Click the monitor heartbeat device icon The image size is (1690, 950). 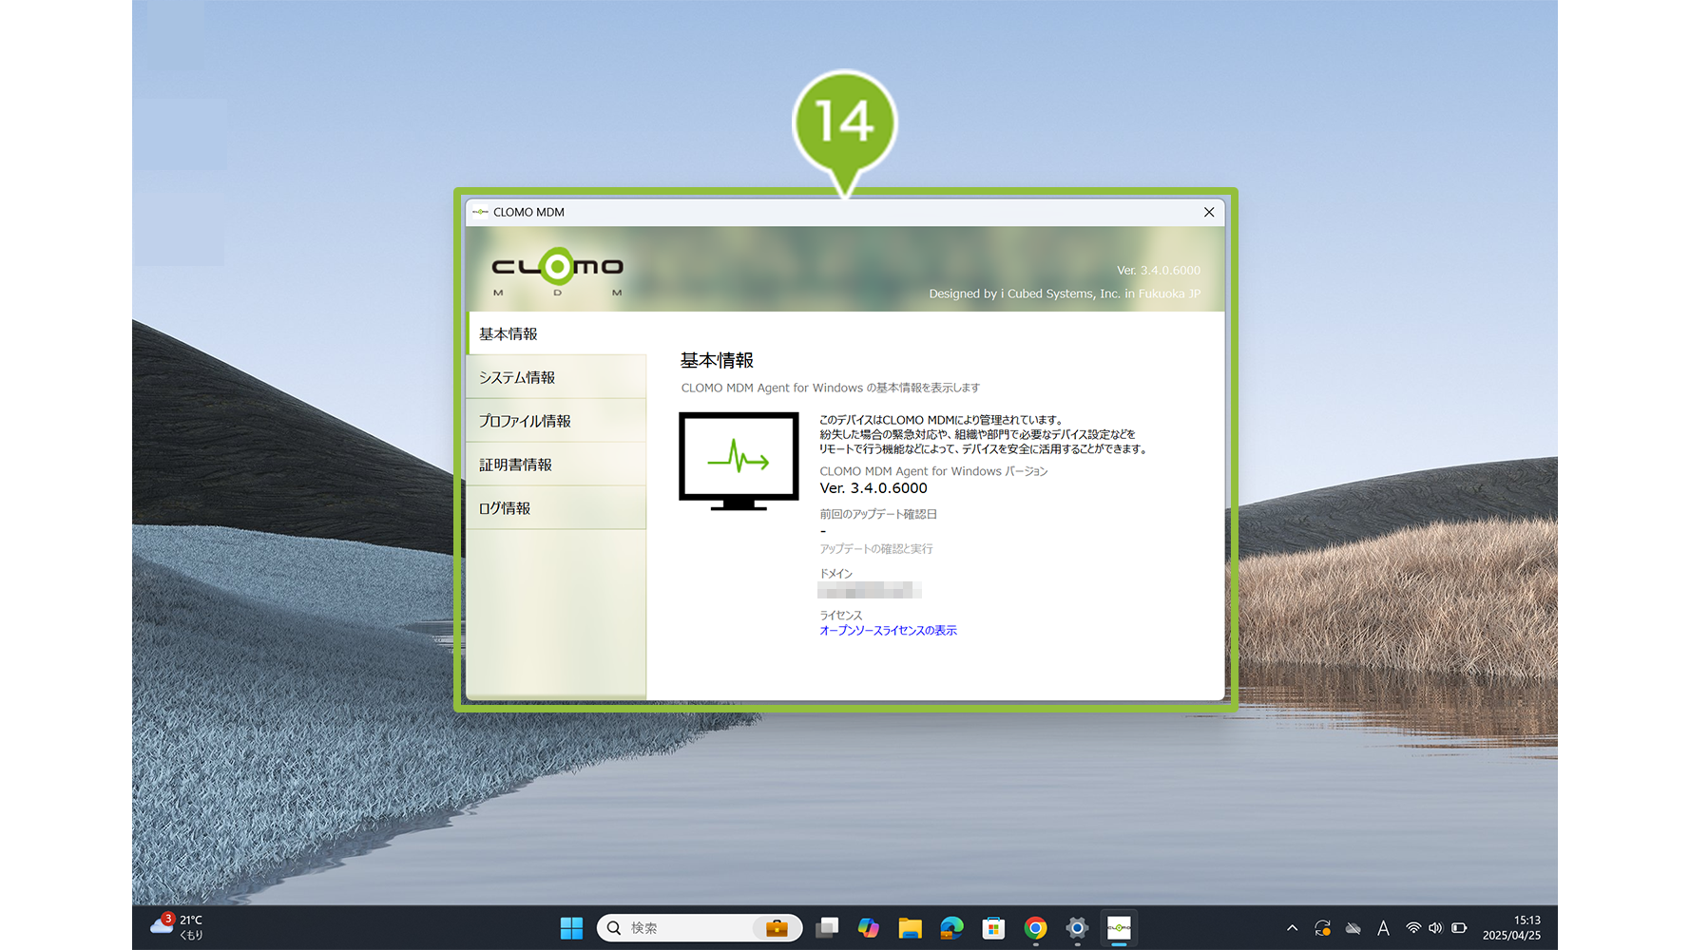(x=739, y=461)
